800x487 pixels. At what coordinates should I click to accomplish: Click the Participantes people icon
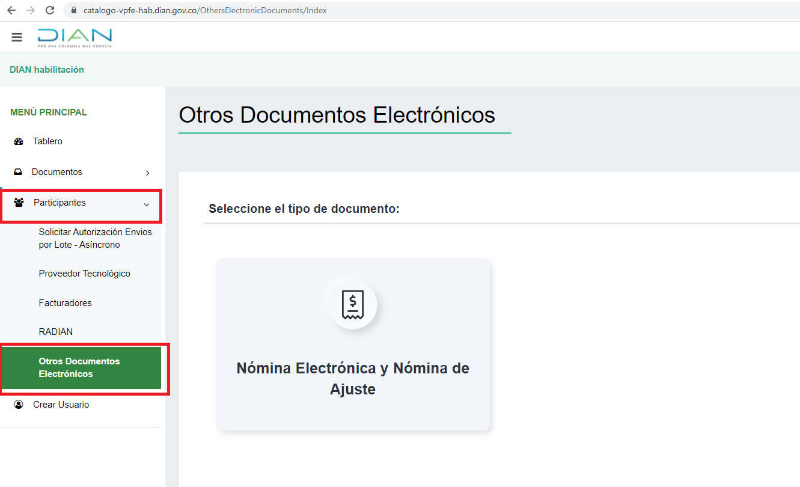(x=19, y=203)
